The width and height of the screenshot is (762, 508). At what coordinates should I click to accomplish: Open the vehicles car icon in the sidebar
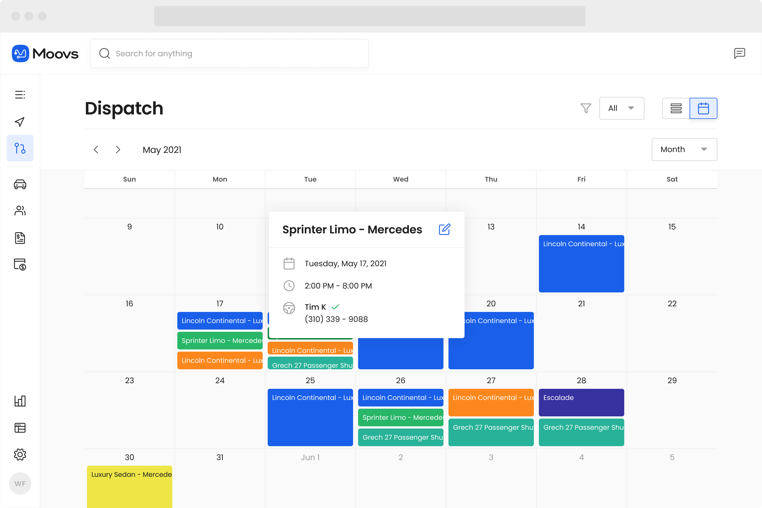click(x=20, y=184)
